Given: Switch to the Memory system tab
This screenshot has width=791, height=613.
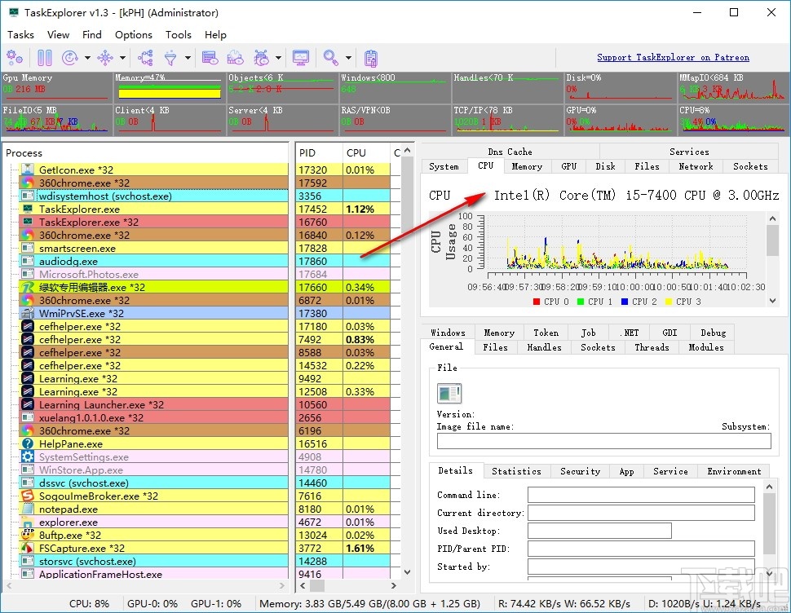Looking at the screenshot, I should click(527, 166).
